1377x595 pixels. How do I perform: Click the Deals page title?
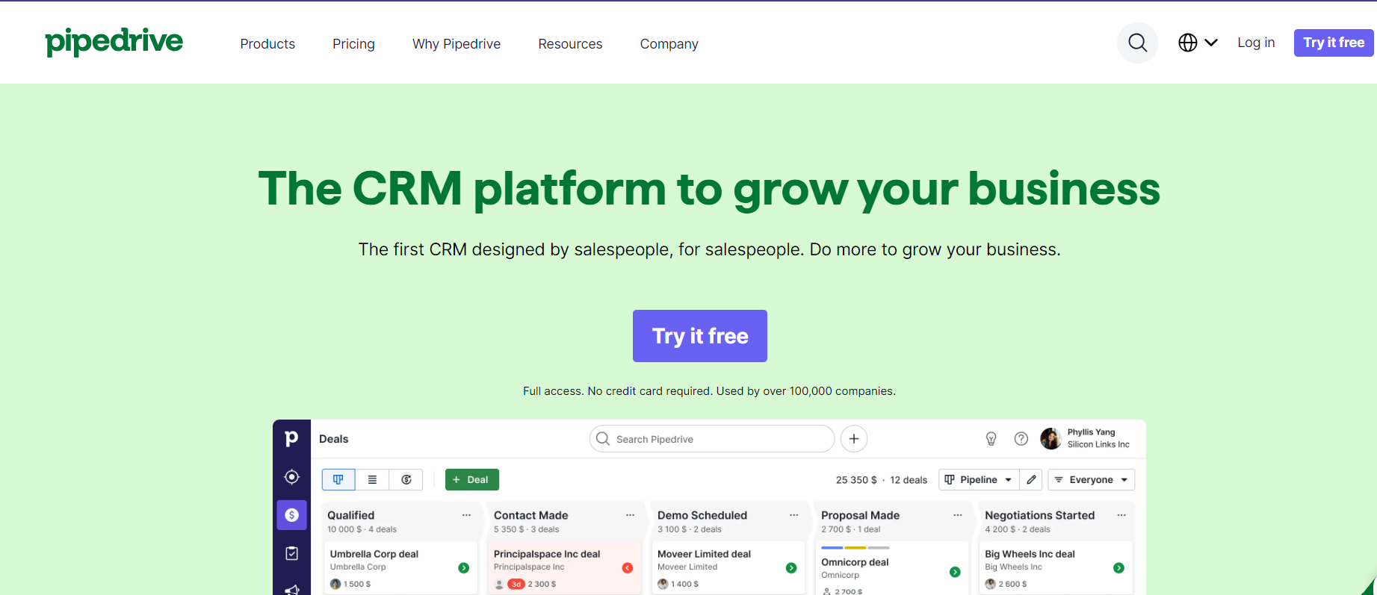tap(333, 439)
